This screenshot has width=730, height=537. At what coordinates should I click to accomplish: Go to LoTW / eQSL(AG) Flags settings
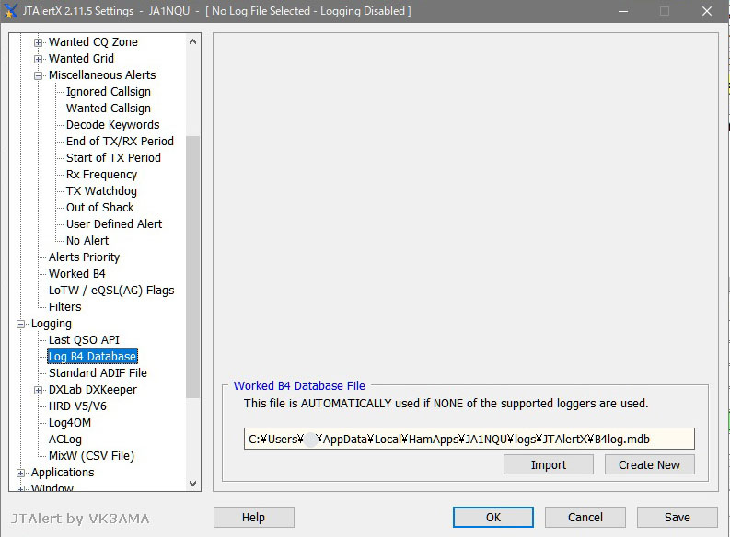click(x=111, y=291)
